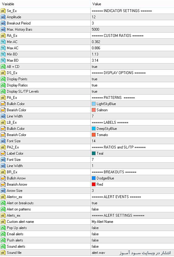Image resolution: width=174 pixels, height=257 pixels.
Task: Click the Value column header
Action: (x=132, y=4)
